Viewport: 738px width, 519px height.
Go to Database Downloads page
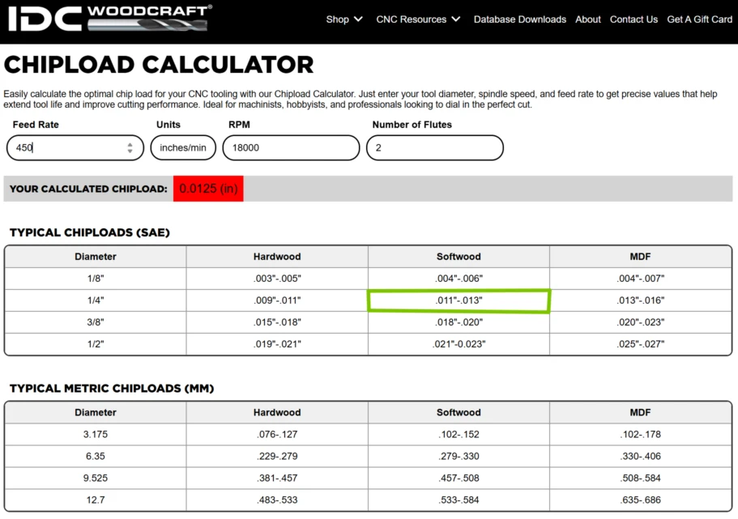click(519, 19)
